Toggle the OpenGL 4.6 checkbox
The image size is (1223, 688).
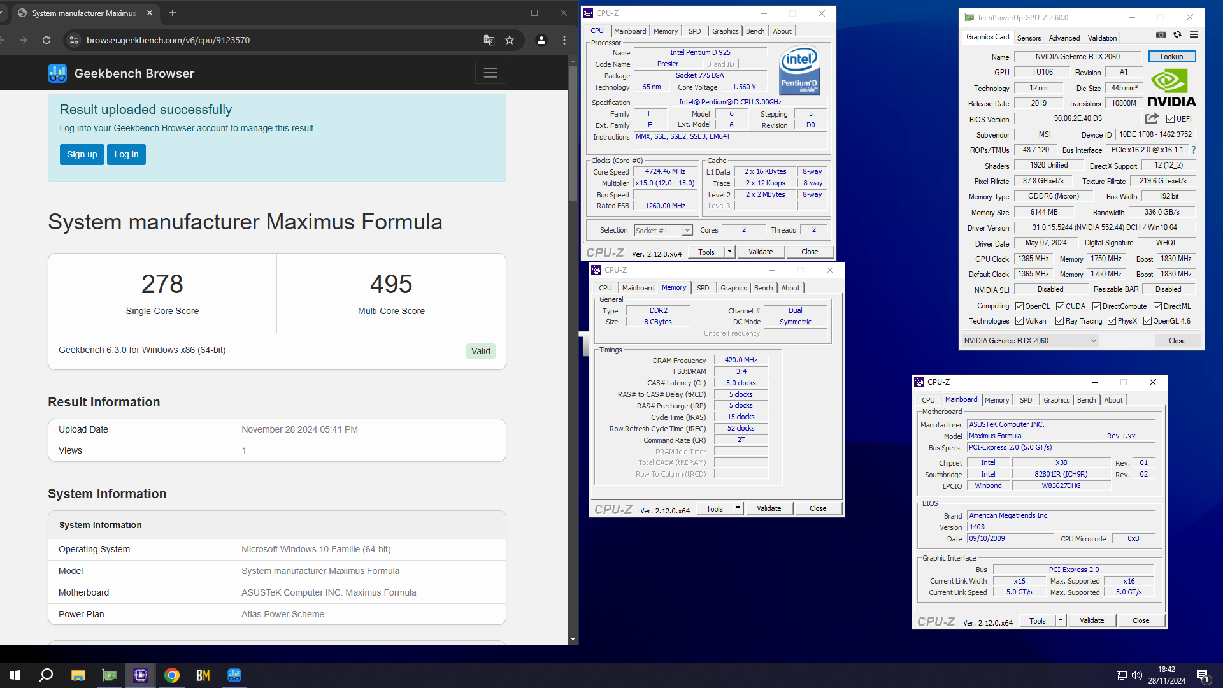pos(1147,321)
